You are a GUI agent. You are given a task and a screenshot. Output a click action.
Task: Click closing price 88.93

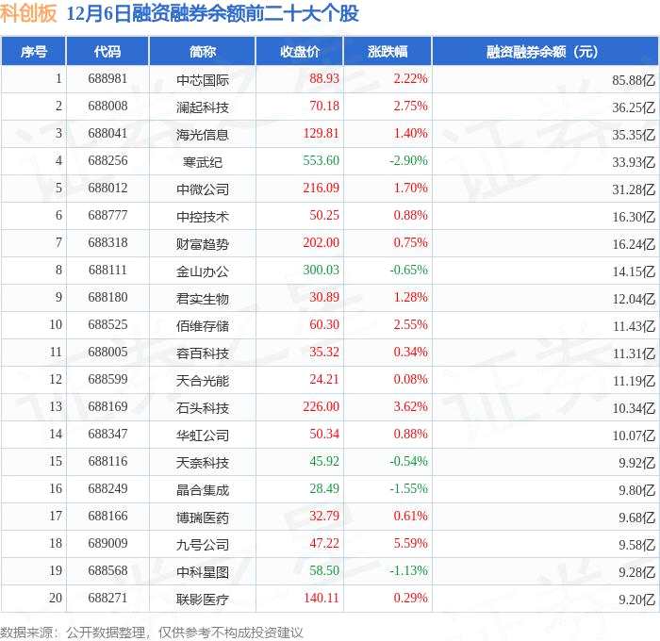tap(324, 78)
